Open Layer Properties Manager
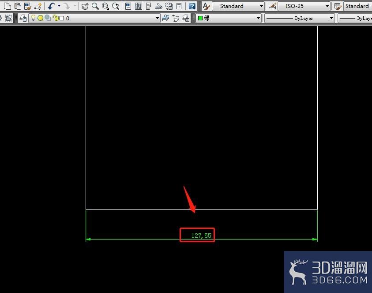This screenshot has height=293, width=372. pyautogui.click(x=23, y=18)
